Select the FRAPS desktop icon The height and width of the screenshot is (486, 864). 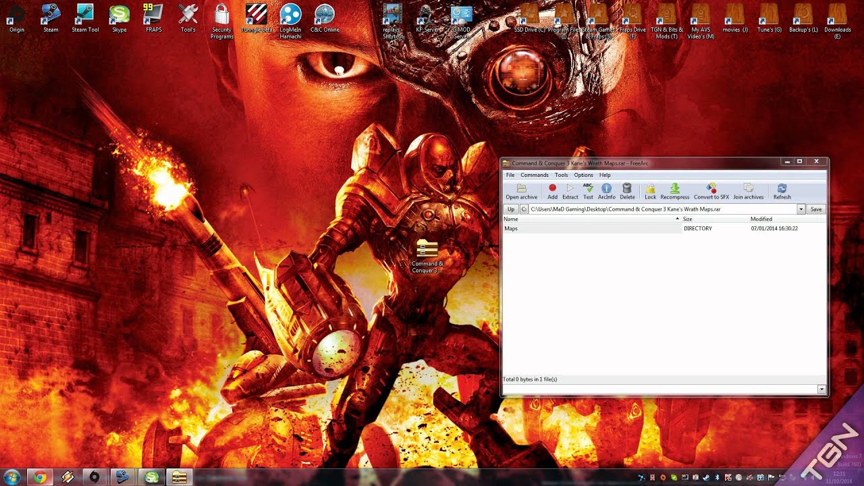(153, 18)
